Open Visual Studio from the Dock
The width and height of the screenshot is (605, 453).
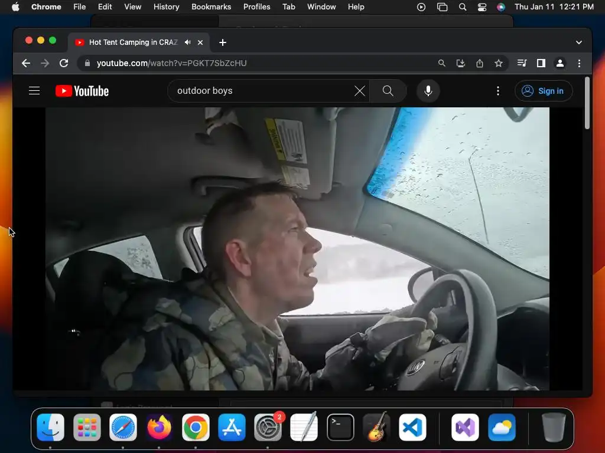(x=465, y=427)
